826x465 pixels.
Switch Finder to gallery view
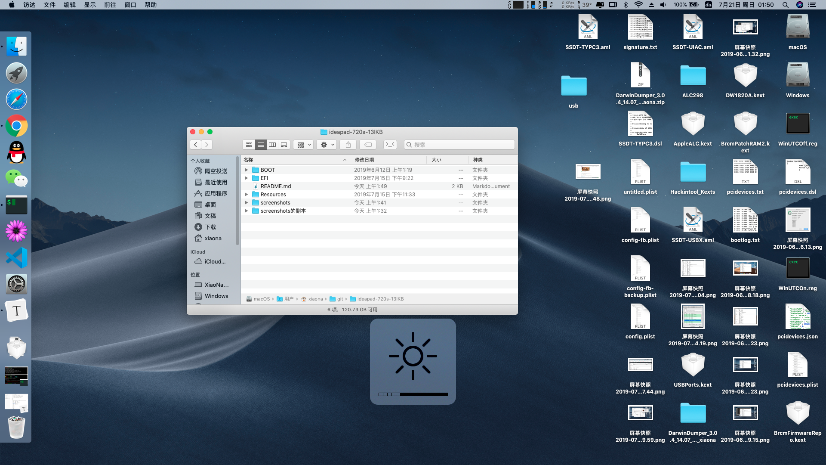click(x=284, y=145)
